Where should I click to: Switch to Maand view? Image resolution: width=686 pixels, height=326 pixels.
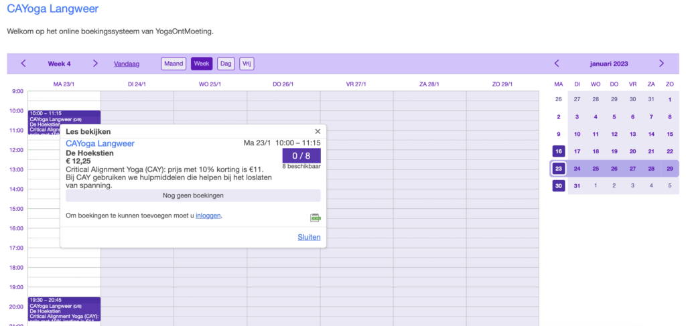pos(174,64)
